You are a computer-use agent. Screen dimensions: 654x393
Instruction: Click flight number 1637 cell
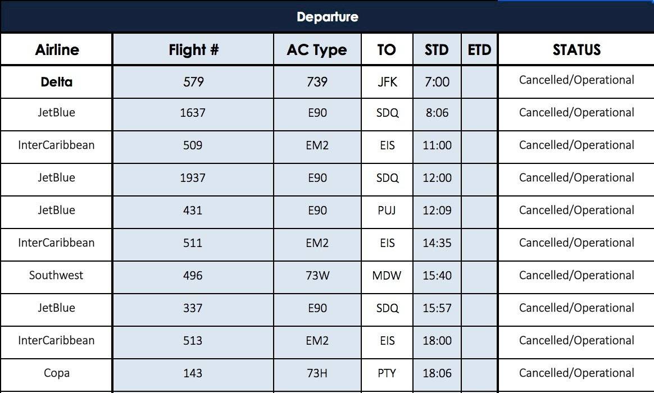193,115
